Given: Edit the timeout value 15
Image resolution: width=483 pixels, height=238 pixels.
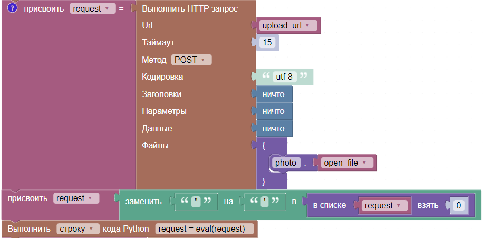Looking at the screenshot, I should coord(267,43).
